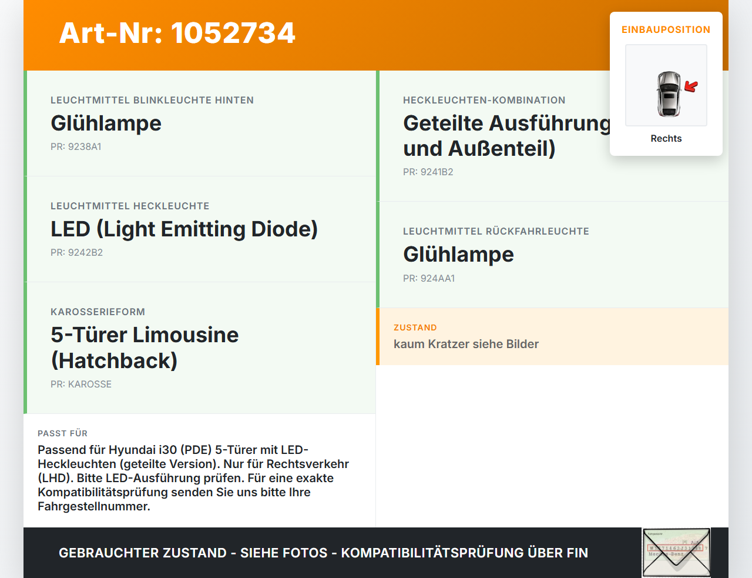
Task: Click the LEUCHTMITTEL HECKLEUCHTE label
Action: (130, 206)
